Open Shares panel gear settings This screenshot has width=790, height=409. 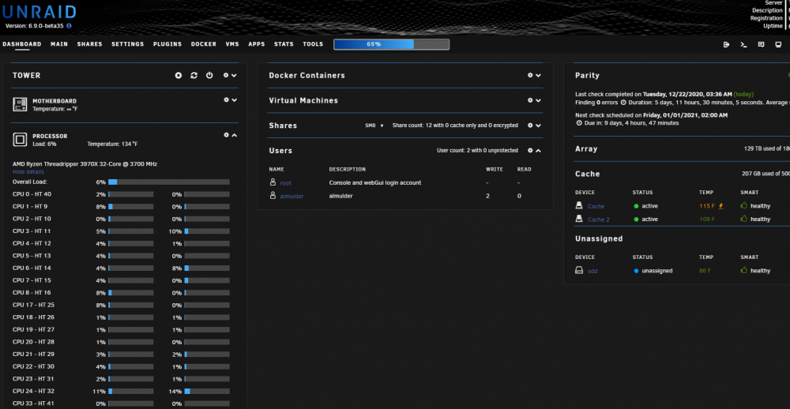(x=530, y=126)
